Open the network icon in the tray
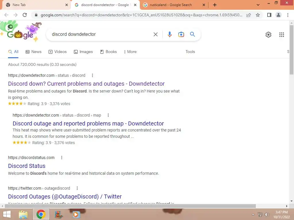The width and height of the screenshot is (294, 220). (x=260, y=215)
